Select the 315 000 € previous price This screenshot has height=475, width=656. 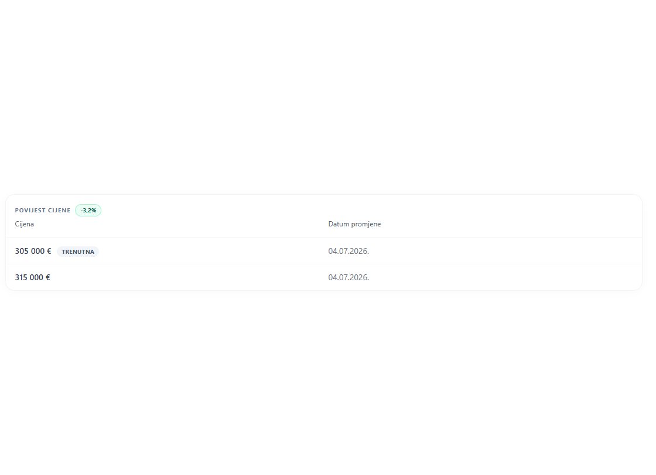click(33, 277)
